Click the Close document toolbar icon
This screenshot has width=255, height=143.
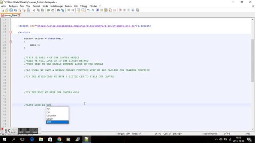point(20,10)
